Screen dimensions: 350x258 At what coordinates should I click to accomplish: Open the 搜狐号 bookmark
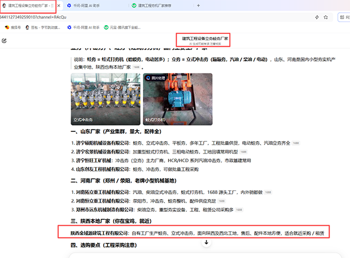pyautogui.click(x=13, y=27)
